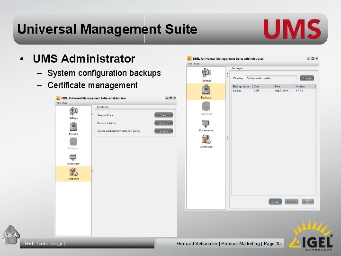The height and width of the screenshot is (256, 341).
Task: Sort by the Backup name column header
Action: click(242, 86)
